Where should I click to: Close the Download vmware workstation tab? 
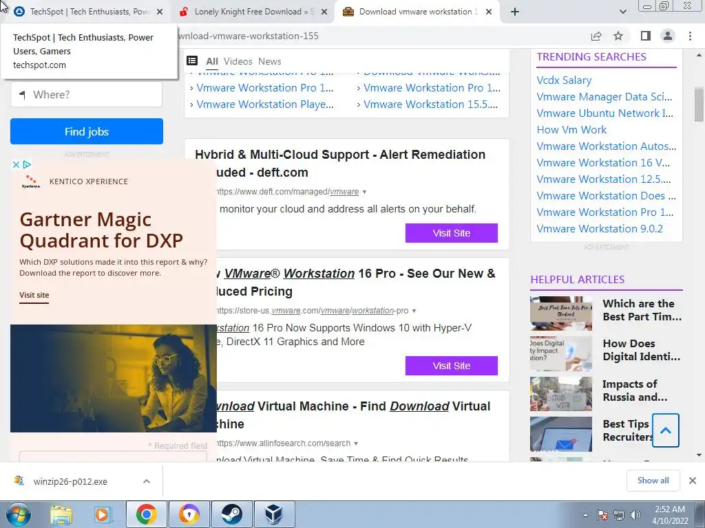490,12
